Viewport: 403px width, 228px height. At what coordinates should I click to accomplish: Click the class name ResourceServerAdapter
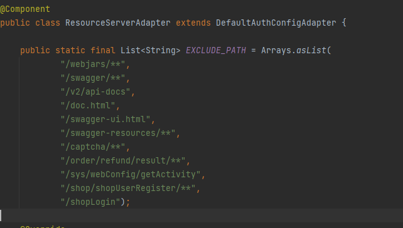118,23
